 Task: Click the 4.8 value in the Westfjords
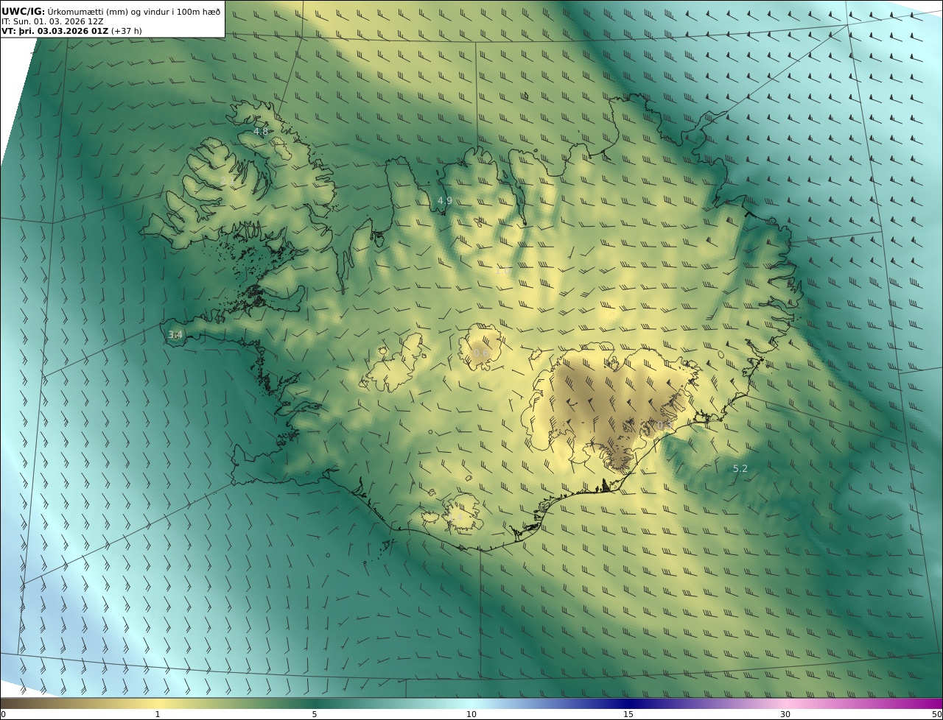[x=261, y=132]
